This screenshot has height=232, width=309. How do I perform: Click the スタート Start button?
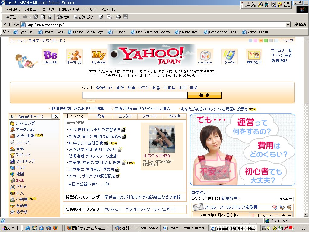10,228
